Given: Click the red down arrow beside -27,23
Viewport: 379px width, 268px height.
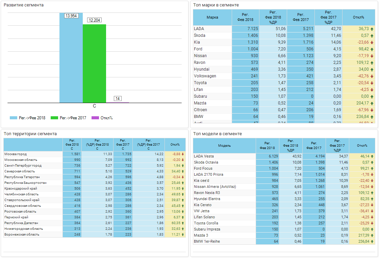Looking at the screenshot, I should [x=372, y=205].
